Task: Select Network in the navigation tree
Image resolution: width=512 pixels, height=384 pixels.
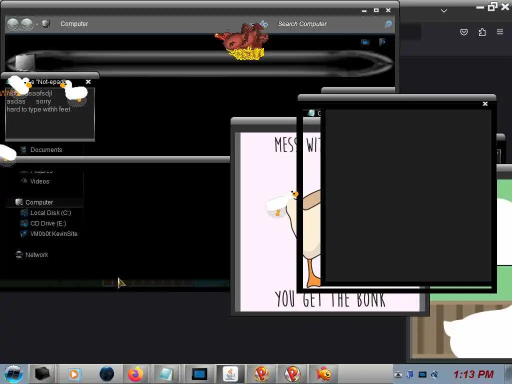Action: (36, 254)
